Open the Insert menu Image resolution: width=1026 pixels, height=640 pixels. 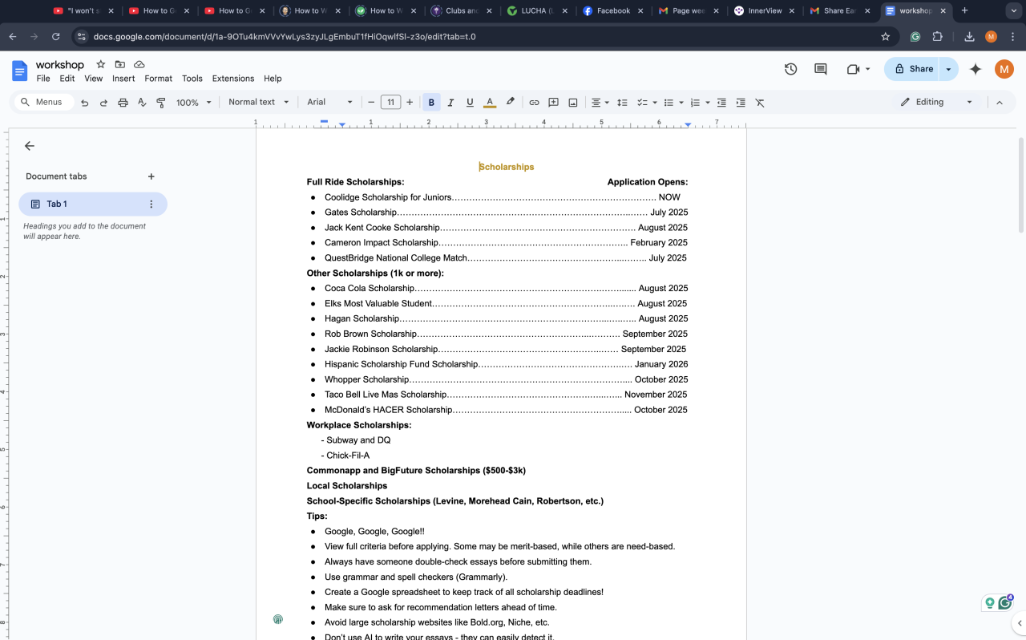click(x=123, y=79)
